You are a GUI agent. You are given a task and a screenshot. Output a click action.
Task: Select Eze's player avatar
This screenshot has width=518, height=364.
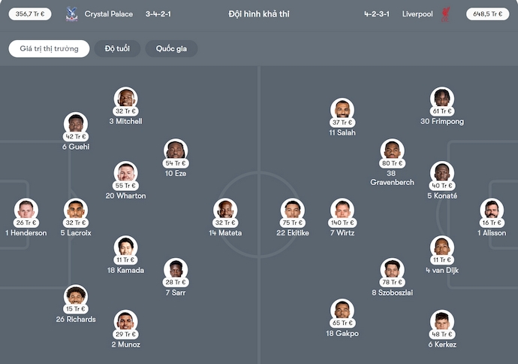click(x=175, y=150)
